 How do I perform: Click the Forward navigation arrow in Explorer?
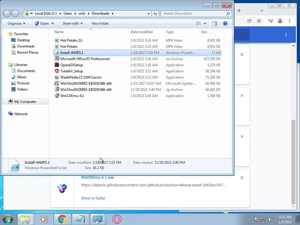(15, 13)
